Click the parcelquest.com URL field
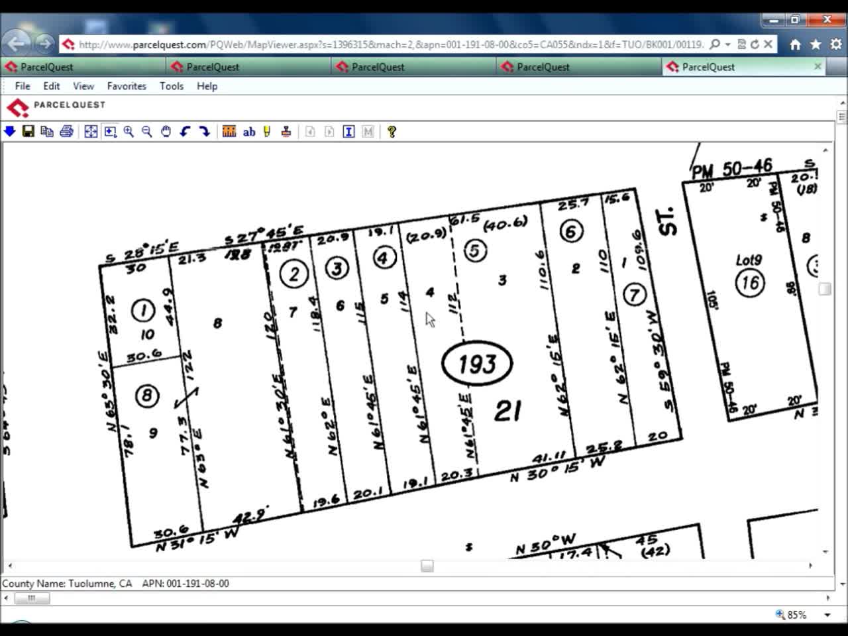 point(391,44)
